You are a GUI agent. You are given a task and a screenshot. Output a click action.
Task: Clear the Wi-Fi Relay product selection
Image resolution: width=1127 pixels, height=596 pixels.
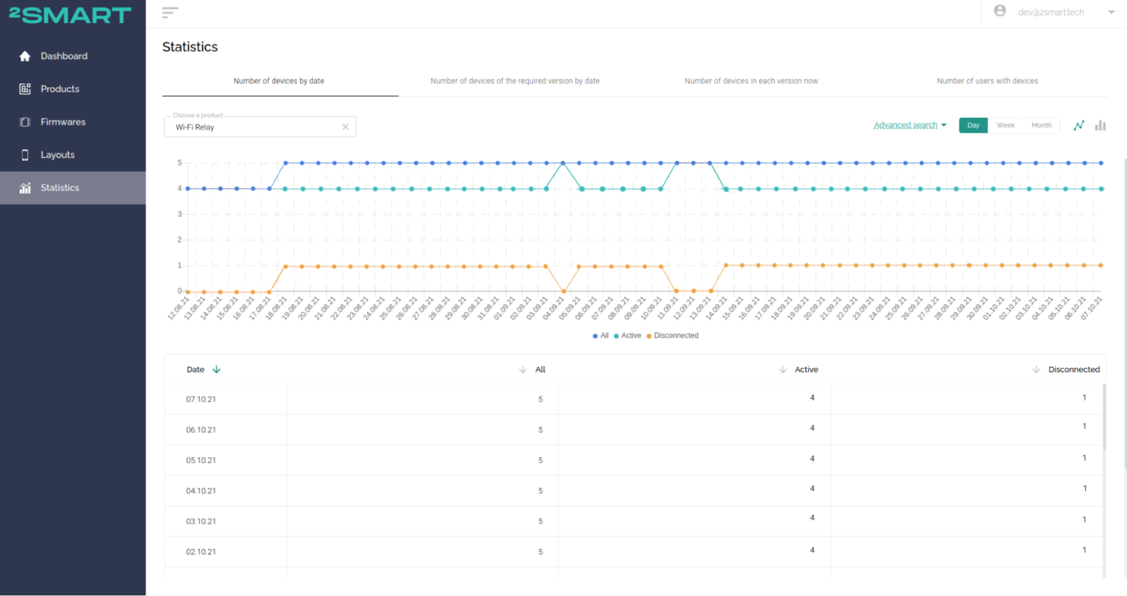[345, 127]
